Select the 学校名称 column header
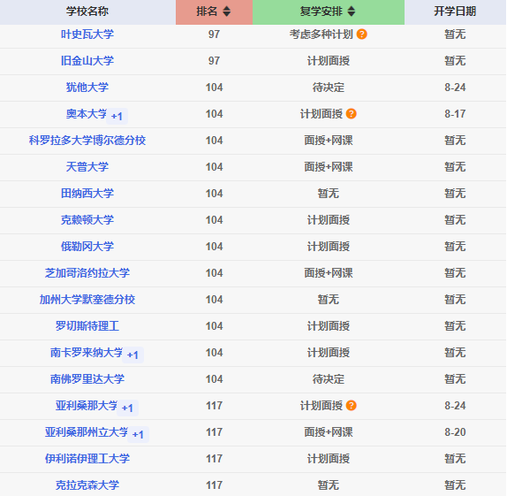Screen dimensions: 507x496 (87, 11)
